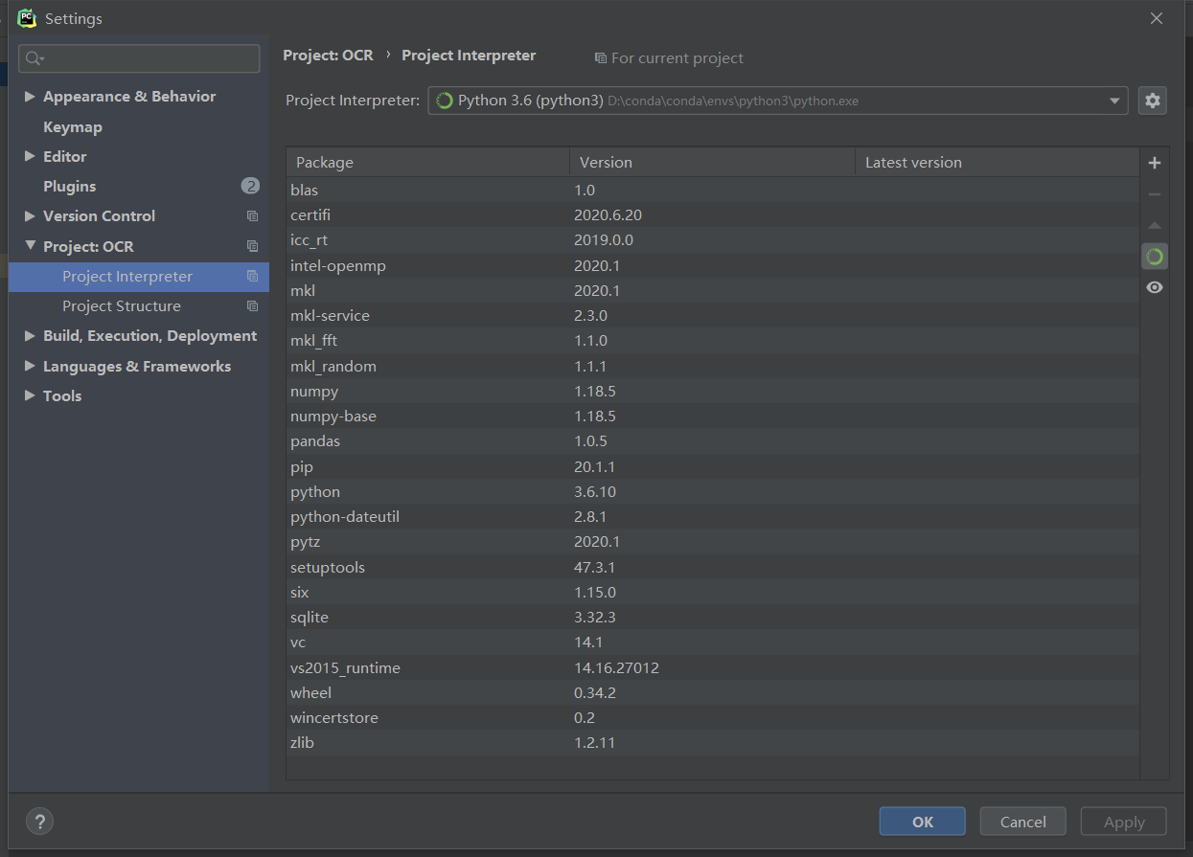Click the For current project label
Viewport: 1193px width, 857px height.
pos(677,58)
